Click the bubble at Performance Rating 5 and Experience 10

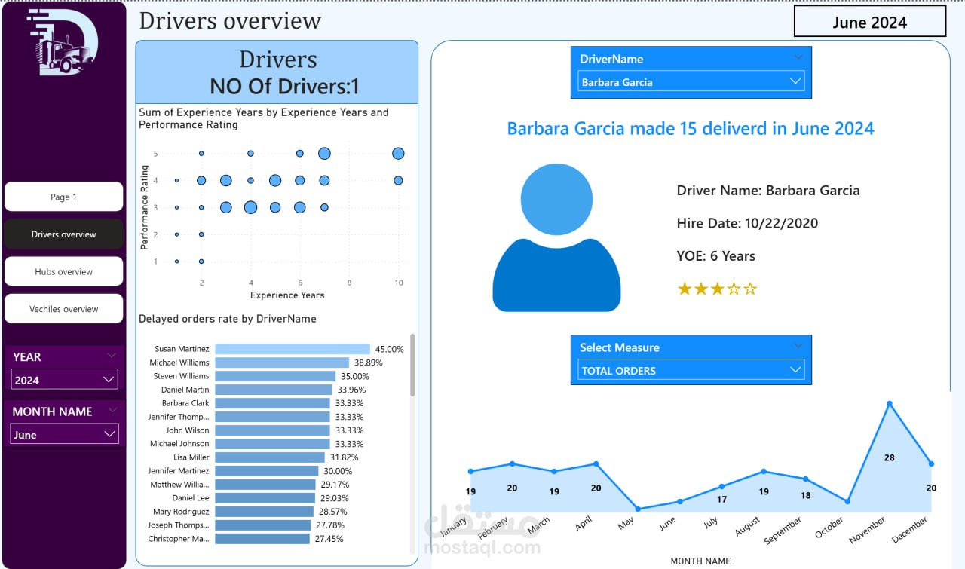(x=398, y=153)
